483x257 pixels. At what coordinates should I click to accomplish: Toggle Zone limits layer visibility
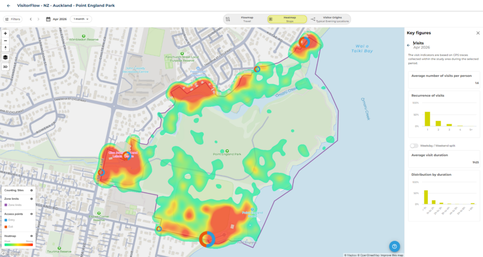[x=32, y=199]
